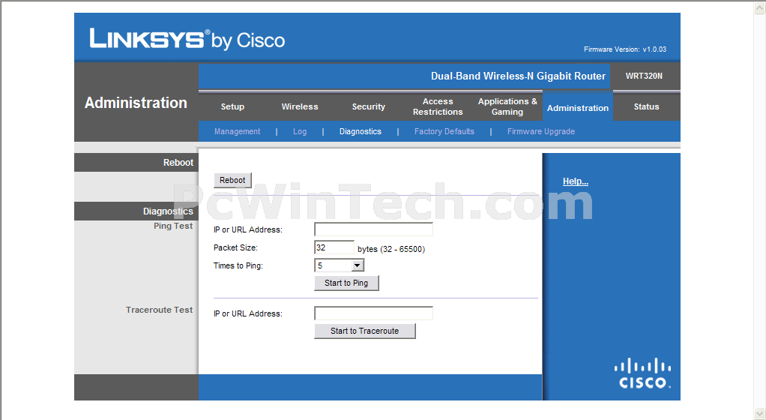This screenshot has width=766, height=420.
Task: Click the bytes (32 - 65500) text
Action: click(x=390, y=249)
